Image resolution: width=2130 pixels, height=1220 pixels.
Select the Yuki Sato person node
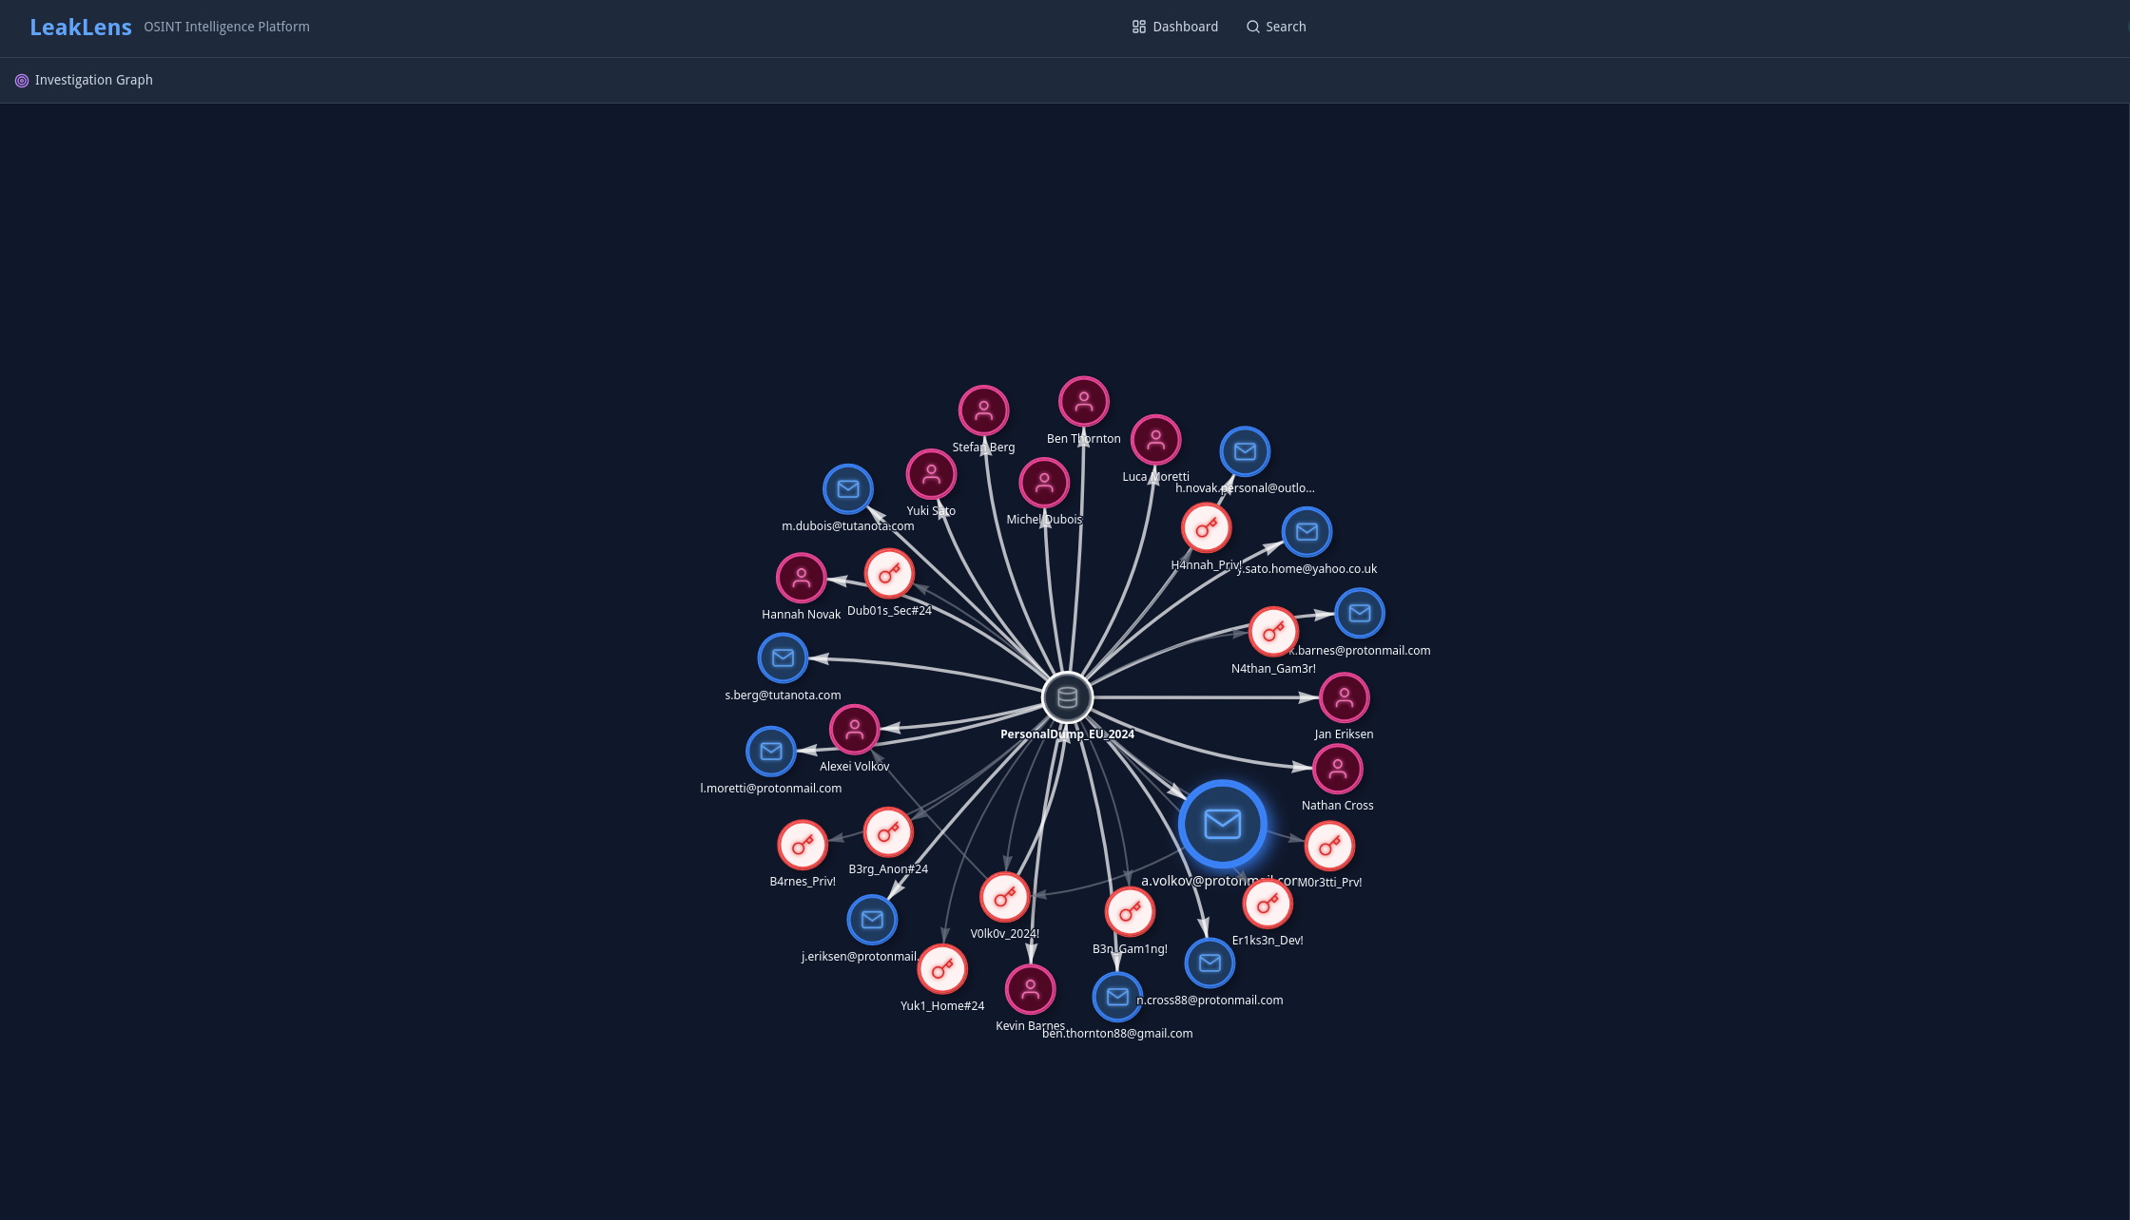(x=931, y=474)
